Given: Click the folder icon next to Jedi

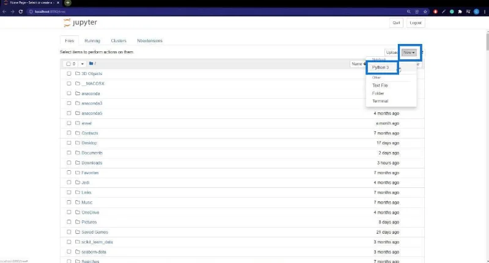Looking at the screenshot, I should 78,182.
